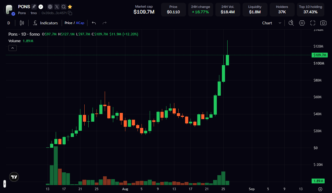
Task: Collapse the chart legend chevron
Action: tap(12, 48)
